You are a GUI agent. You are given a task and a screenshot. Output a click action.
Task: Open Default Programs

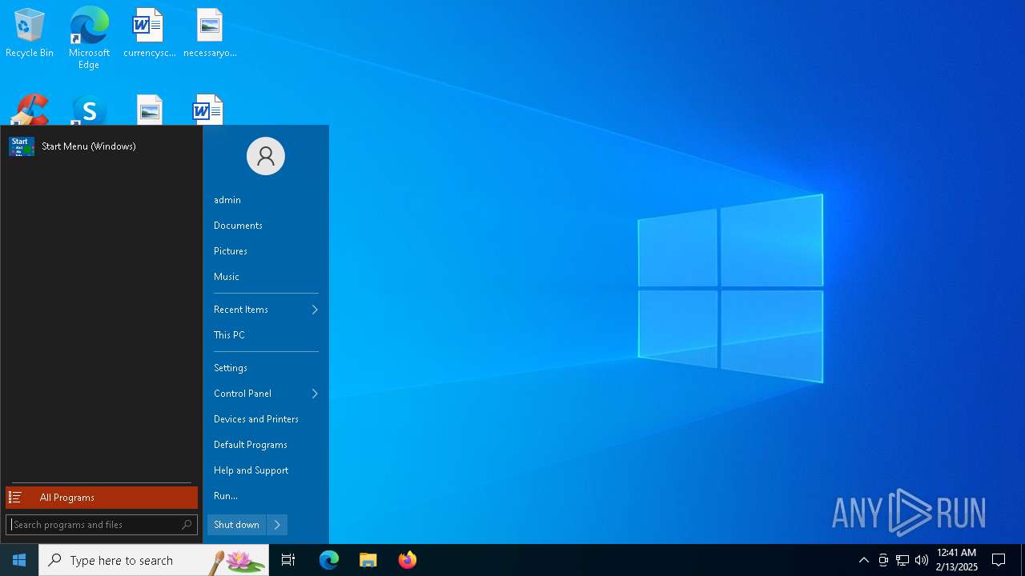251,445
